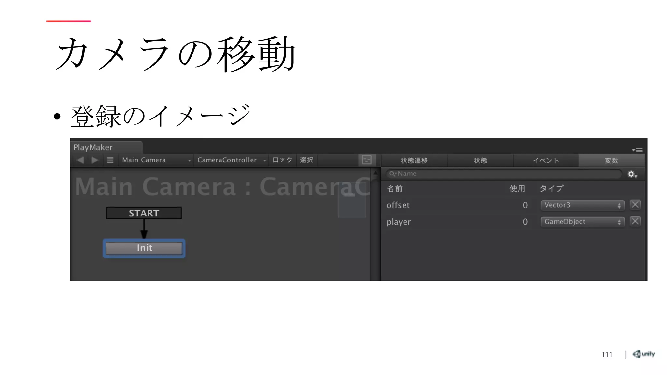Click the 選択 select button
Screen dimensions: 667x375
coord(306,160)
